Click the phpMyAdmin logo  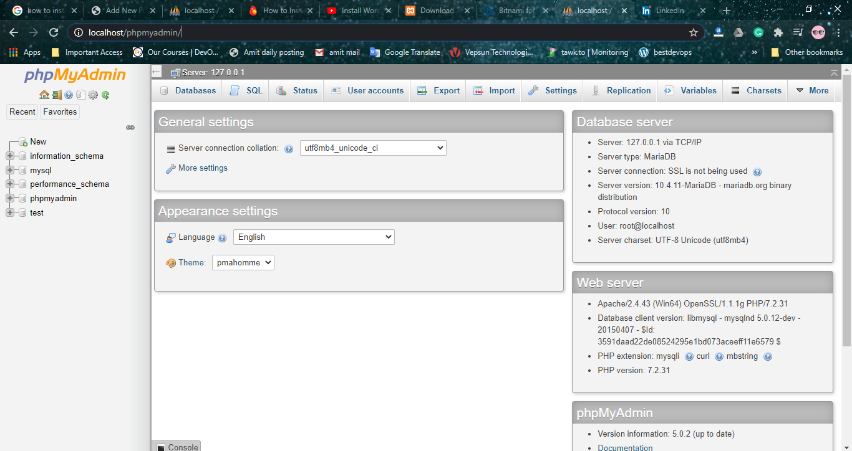(75, 75)
